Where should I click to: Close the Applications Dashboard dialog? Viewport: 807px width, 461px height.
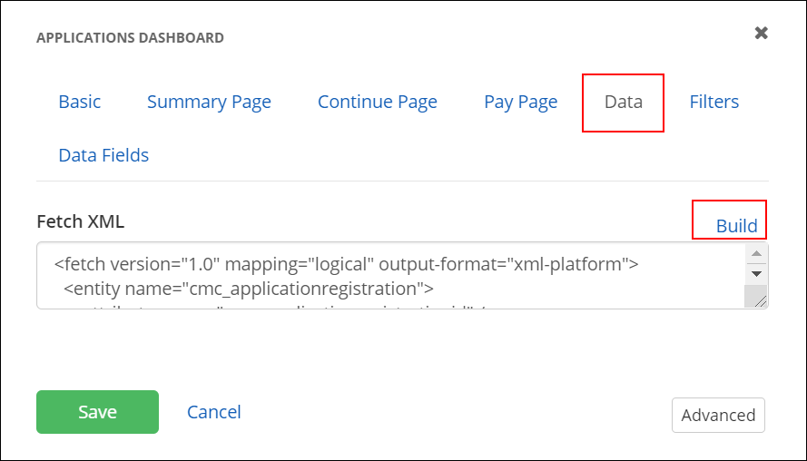[762, 34]
